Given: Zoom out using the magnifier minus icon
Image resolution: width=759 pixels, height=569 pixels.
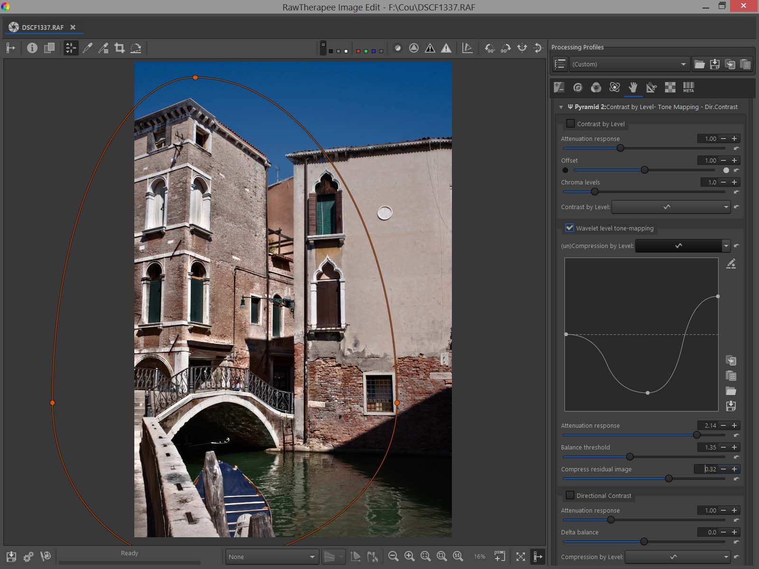Looking at the screenshot, I should point(393,556).
